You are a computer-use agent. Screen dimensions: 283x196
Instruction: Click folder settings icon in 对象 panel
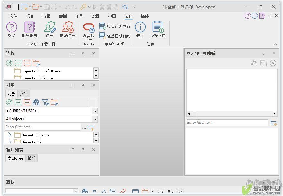coord(54,103)
